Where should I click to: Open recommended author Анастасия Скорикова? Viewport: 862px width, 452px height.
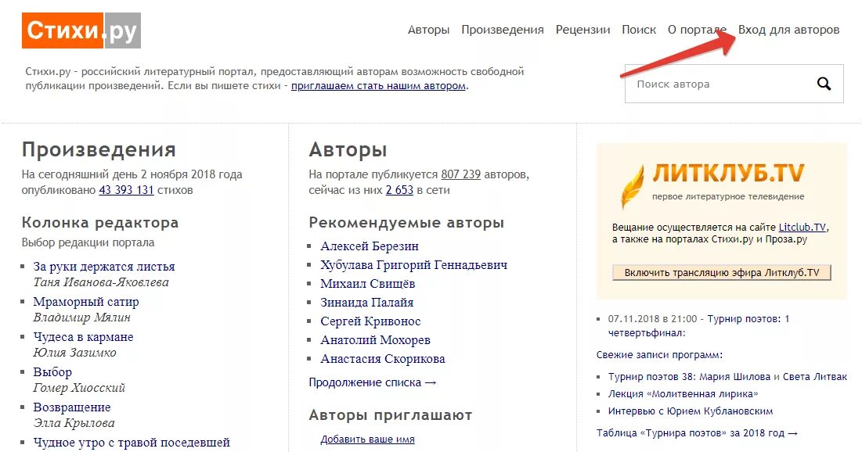[x=383, y=359]
